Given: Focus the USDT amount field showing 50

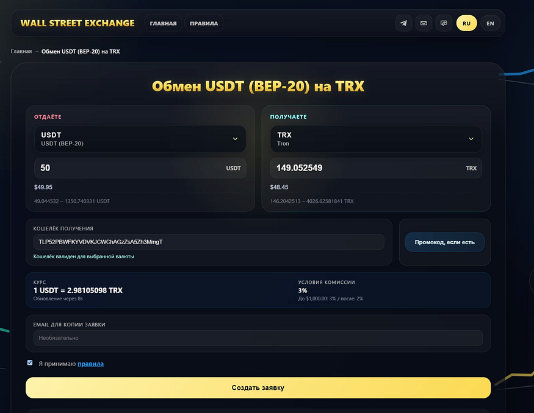Looking at the screenshot, I should click(140, 168).
